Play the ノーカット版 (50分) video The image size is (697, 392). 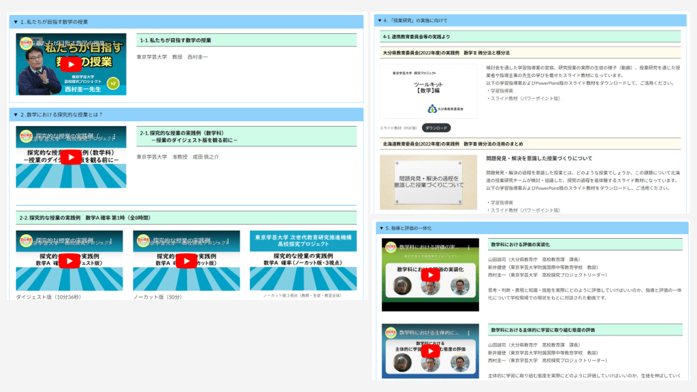[x=187, y=261]
